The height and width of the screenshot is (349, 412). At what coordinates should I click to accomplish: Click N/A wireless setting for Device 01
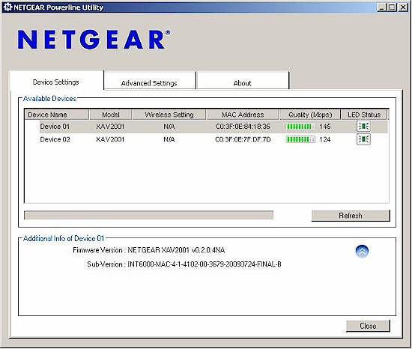pos(169,127)
